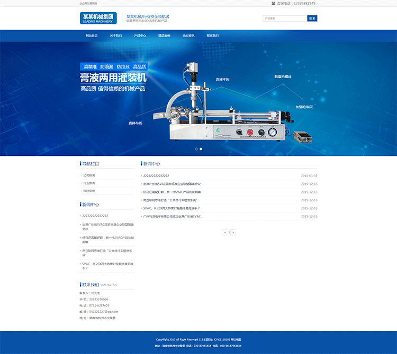This screenshot has width=397, height=354.
Task: Go to 产品中心 in the navigation bar
Action: (x=140, y=36)
